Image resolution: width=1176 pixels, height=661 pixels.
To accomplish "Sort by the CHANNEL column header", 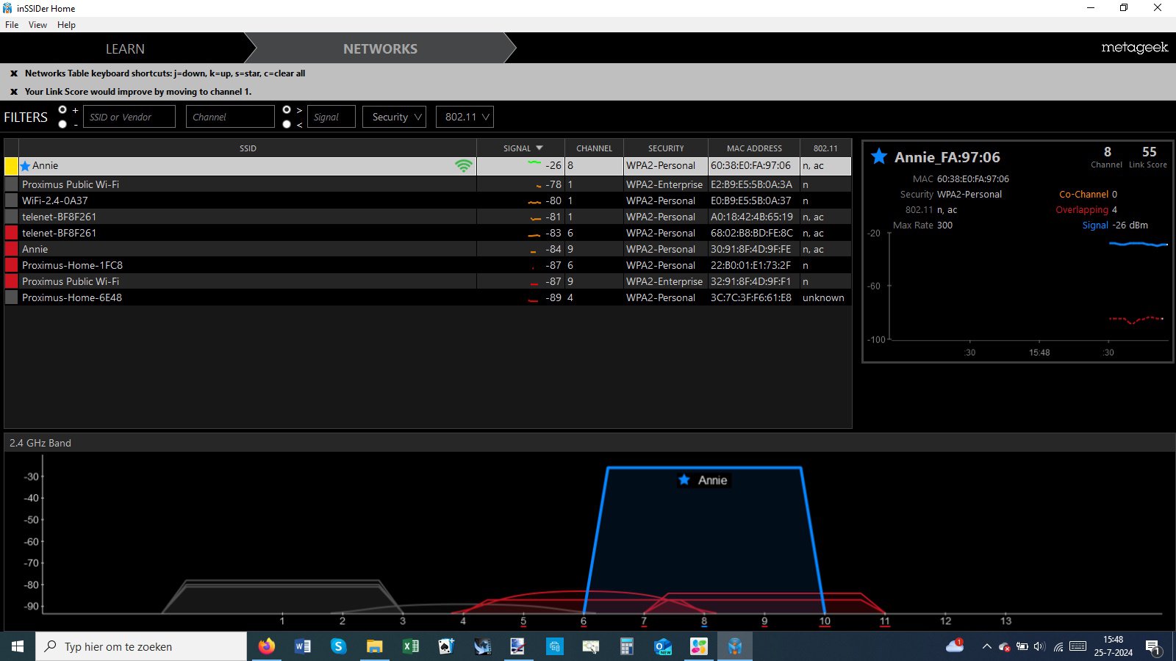I will [x=594, y=148].
